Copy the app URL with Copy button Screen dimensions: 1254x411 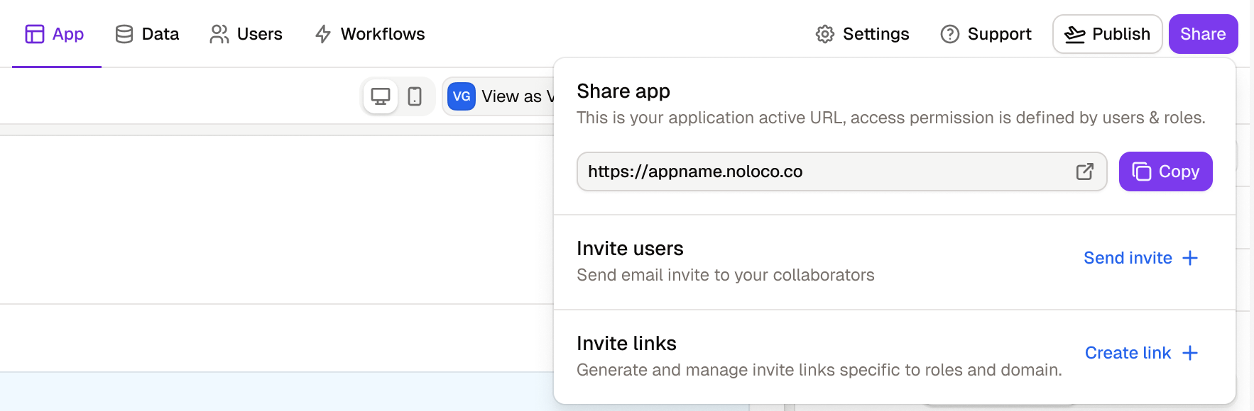tap(1165, 171)
